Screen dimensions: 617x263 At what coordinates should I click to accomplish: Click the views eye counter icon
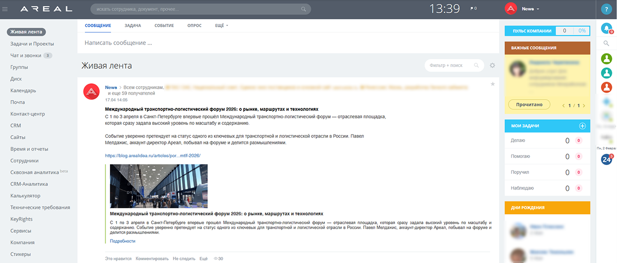(215, 258)
